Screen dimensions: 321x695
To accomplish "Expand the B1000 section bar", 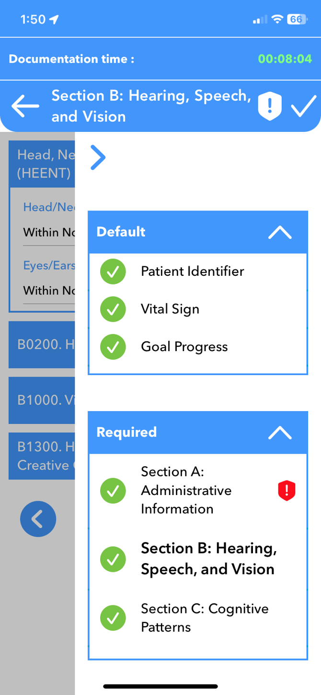I will pyautogui.click(x=42, y=400).
